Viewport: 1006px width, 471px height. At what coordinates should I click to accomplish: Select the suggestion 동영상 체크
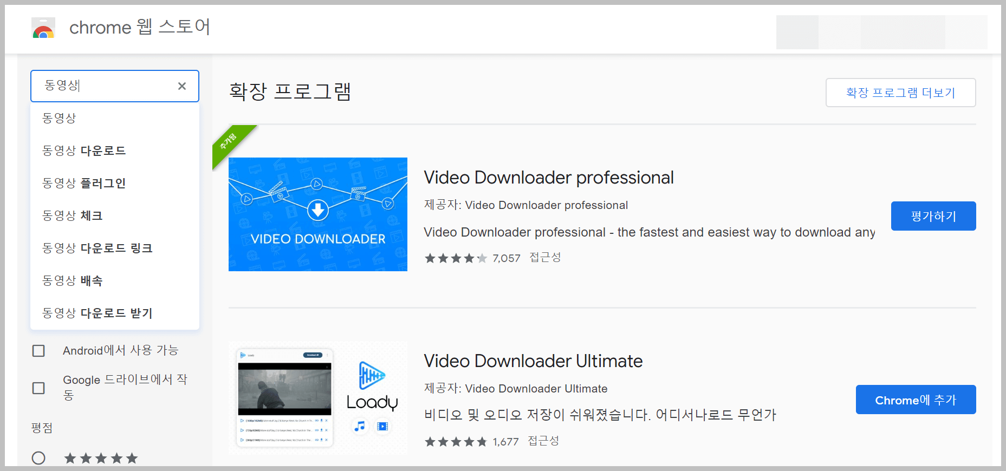tap(115, 215)
